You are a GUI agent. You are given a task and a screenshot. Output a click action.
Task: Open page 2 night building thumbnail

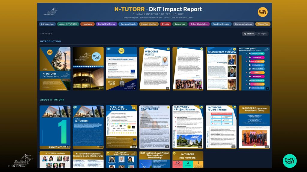click(x=88, y=69)
